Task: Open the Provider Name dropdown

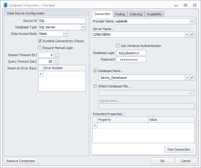Action: point(192,21)
